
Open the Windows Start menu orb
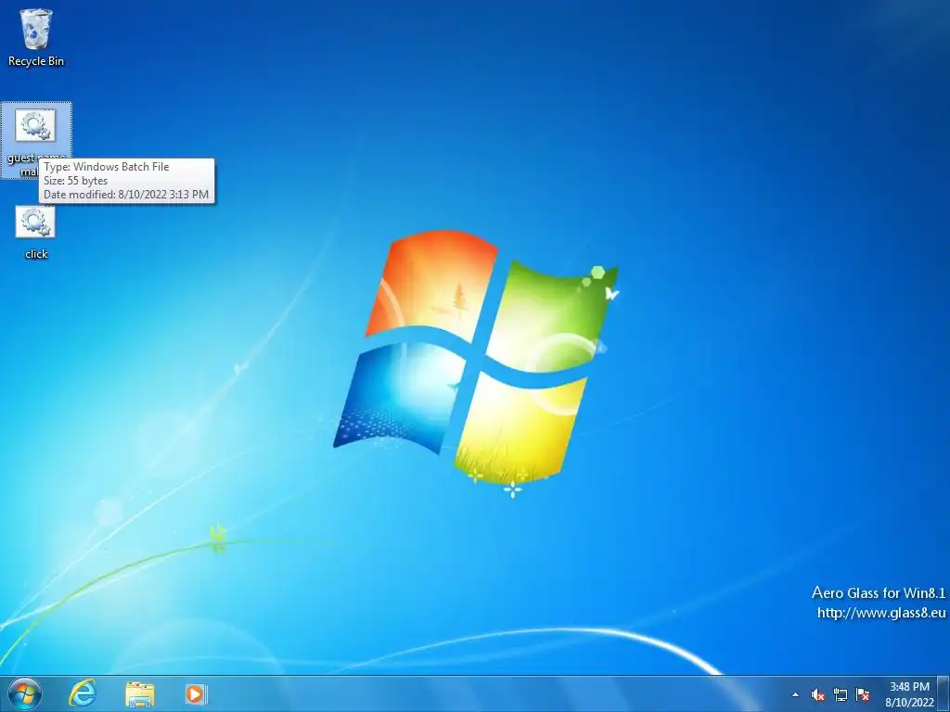click(25, 693)
